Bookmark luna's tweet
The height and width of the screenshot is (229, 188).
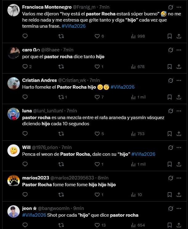click(x=169, y=134)
